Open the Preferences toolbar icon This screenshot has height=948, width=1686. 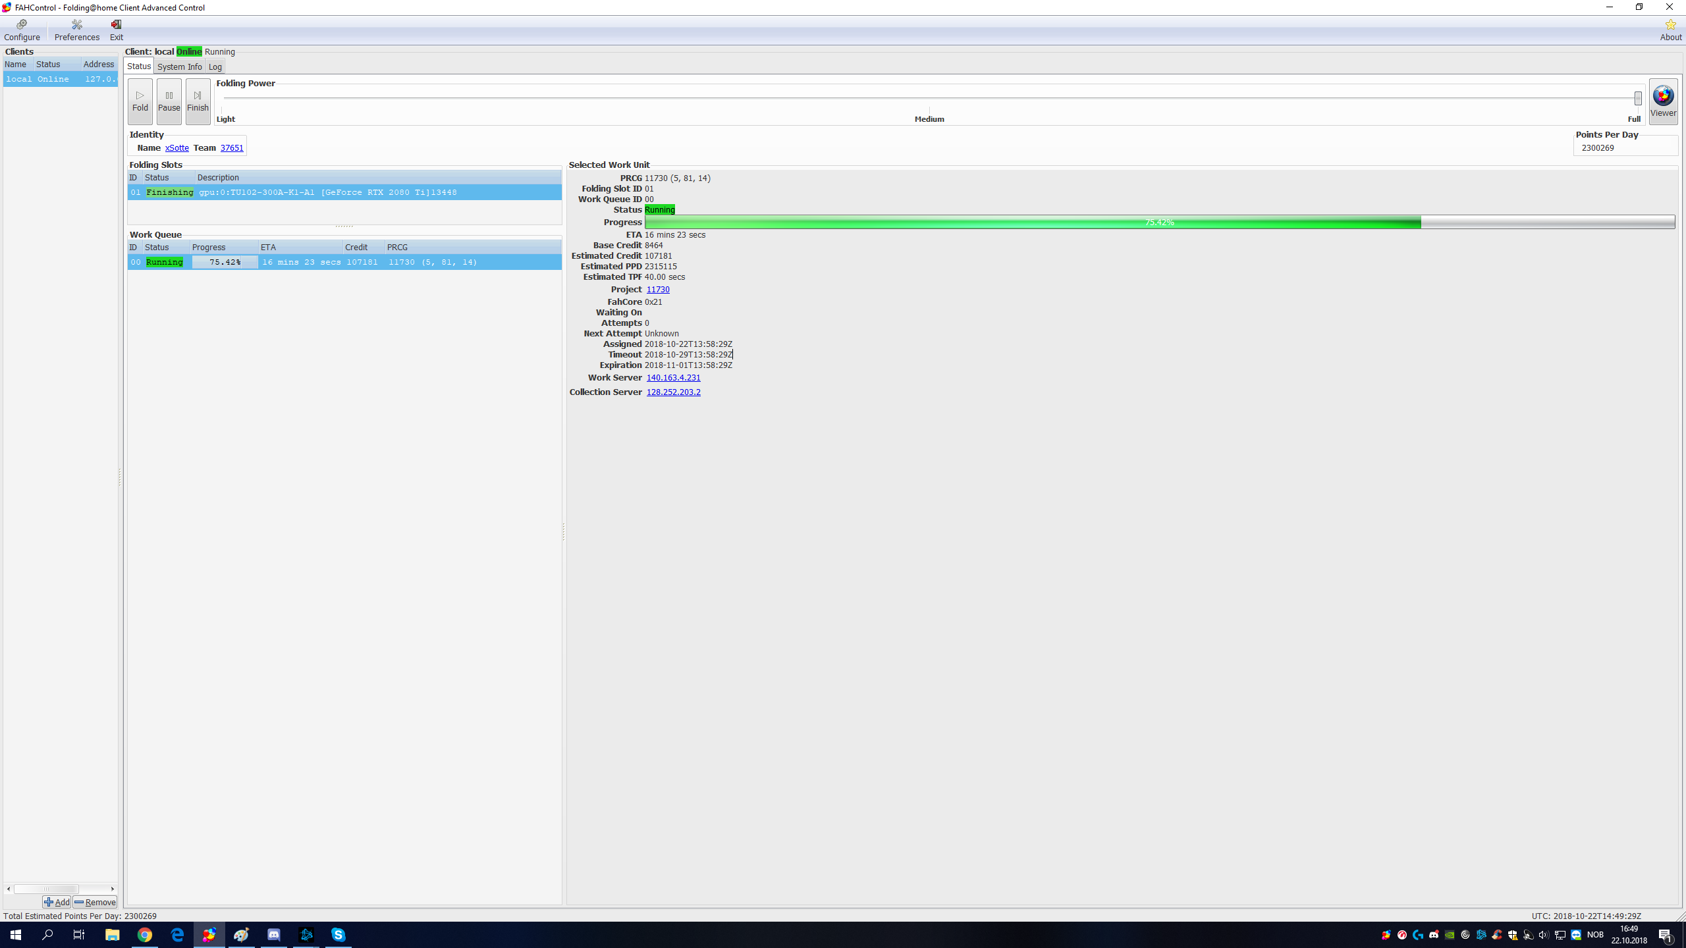(x=77, y=30)
